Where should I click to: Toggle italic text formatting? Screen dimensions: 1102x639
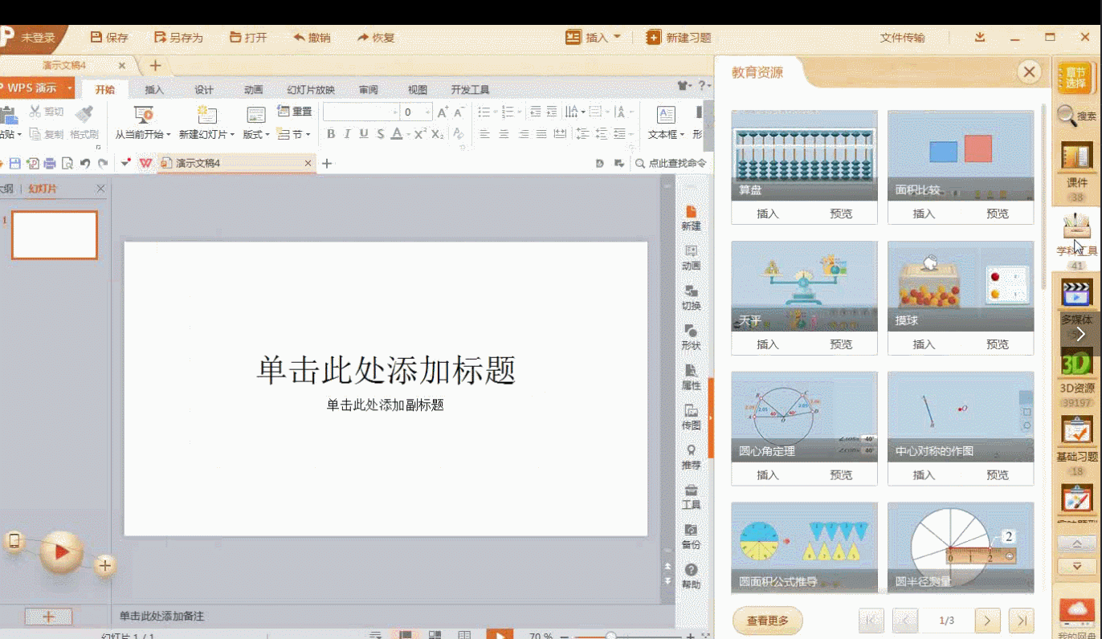tap(347, 134)
